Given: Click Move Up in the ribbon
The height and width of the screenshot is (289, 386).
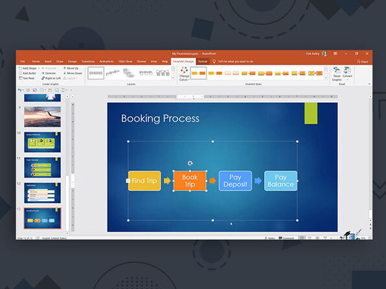Looking at the screenshot, I should pos(71,68).
